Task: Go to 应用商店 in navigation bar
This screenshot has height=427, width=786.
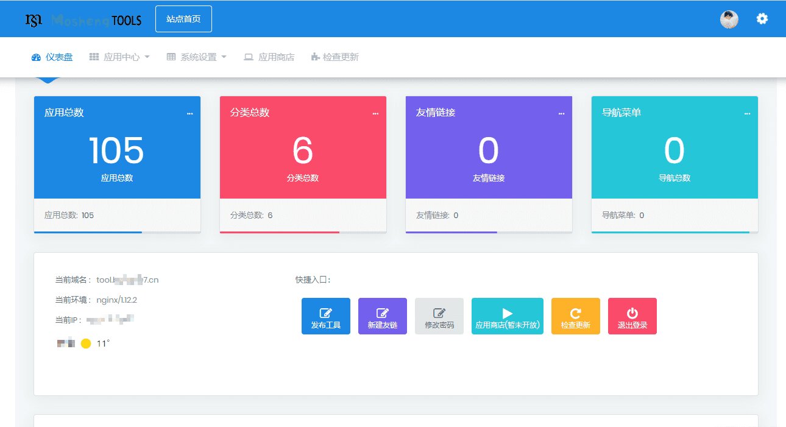Action: [269, 57]
